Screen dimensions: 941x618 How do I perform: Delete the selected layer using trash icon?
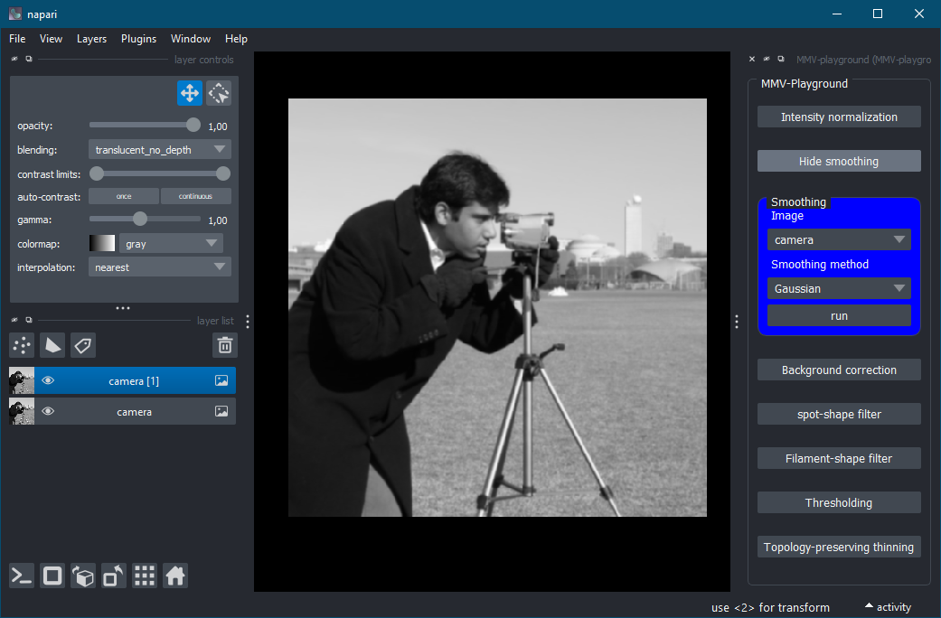224,345
